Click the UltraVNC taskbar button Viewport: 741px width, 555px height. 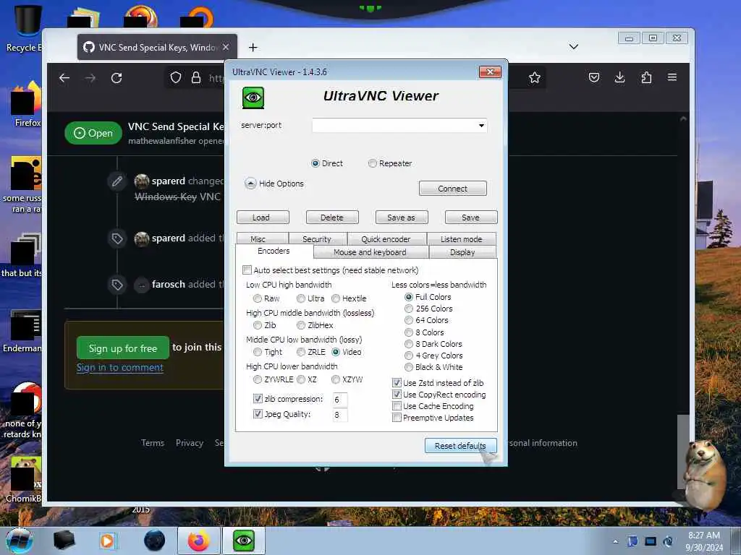pyautogui.click(x=244, y=541)
